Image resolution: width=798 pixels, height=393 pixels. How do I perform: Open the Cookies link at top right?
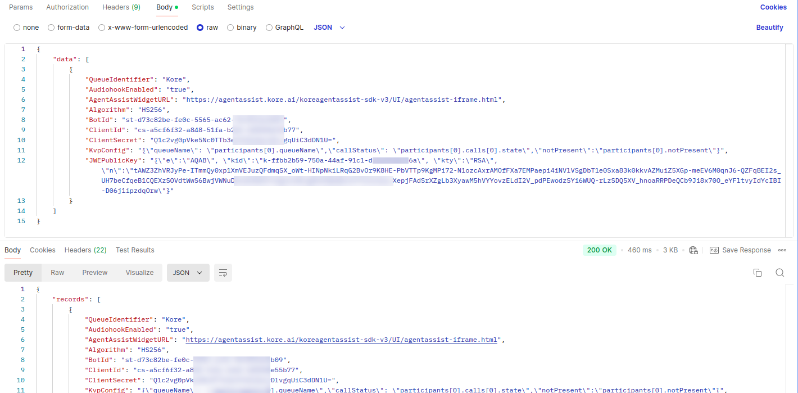[x=773, y=7]
